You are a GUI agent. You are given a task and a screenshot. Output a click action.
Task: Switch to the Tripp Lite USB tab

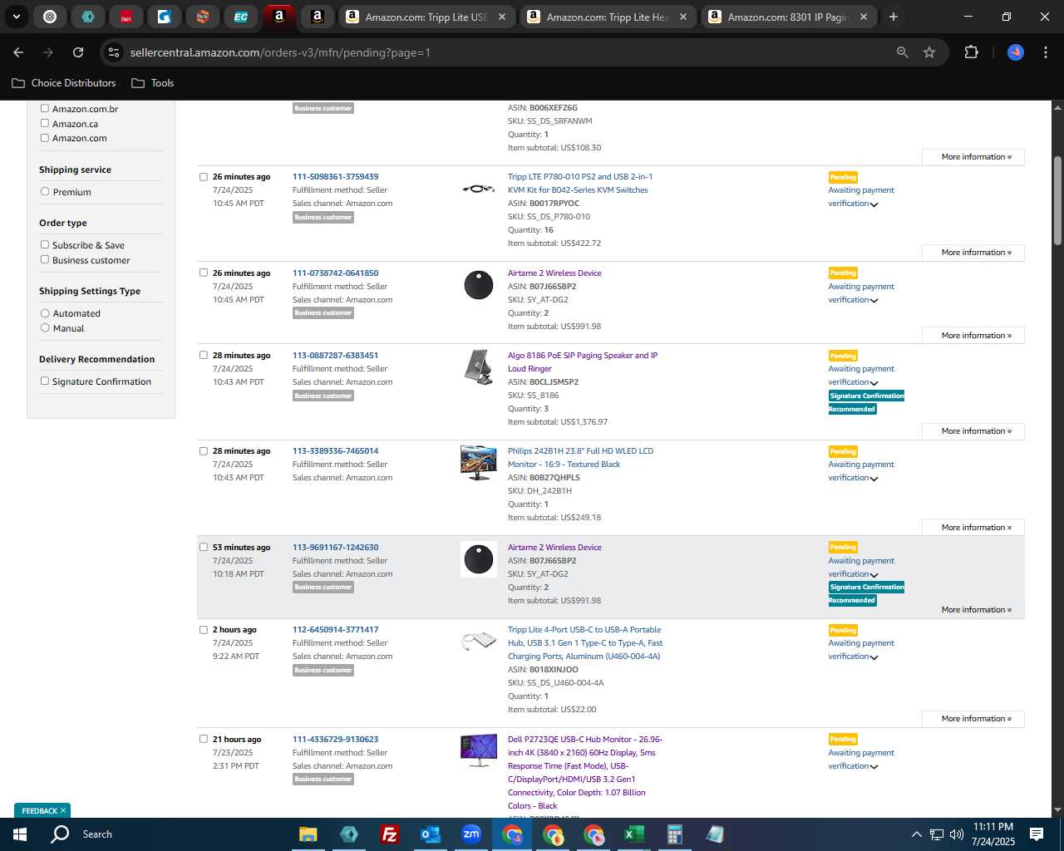[x=425, y=17]
